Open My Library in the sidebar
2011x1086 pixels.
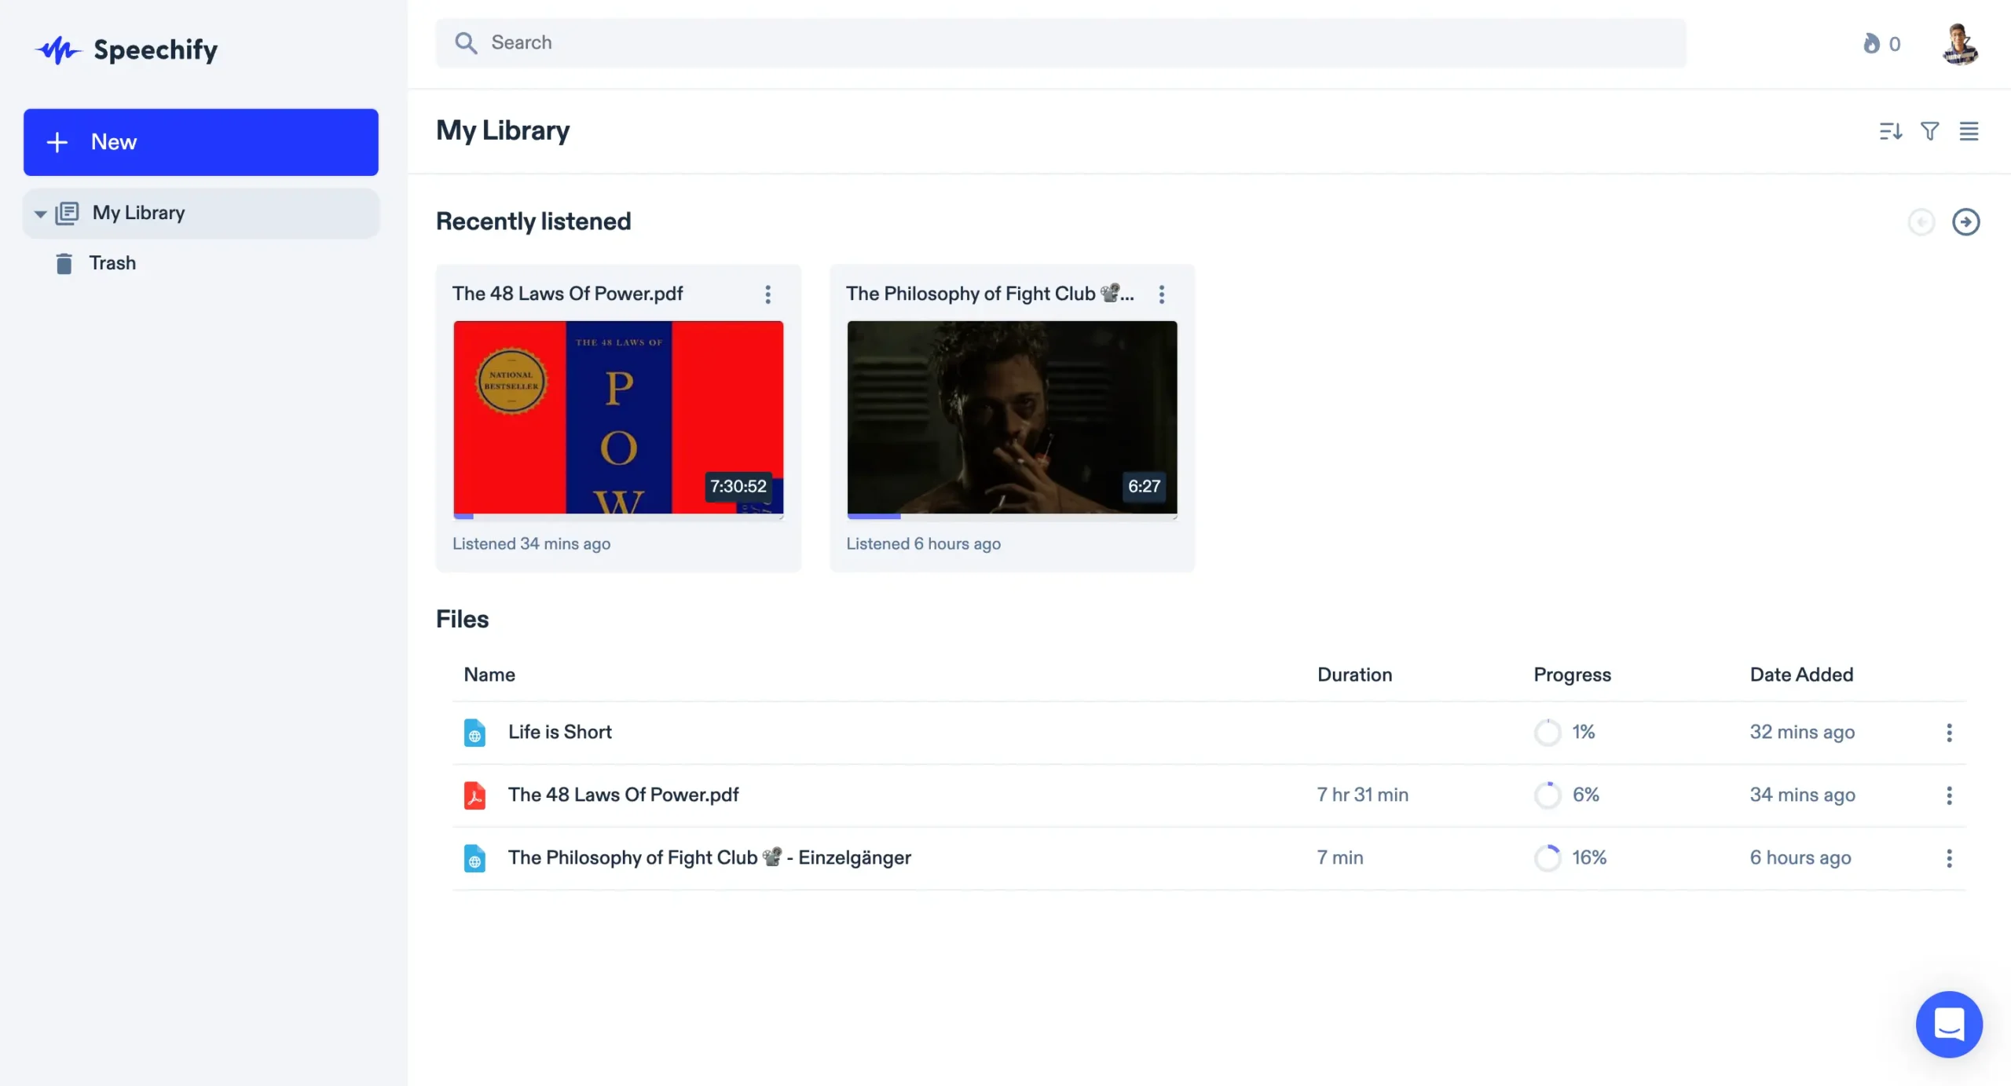pos(201,213)
